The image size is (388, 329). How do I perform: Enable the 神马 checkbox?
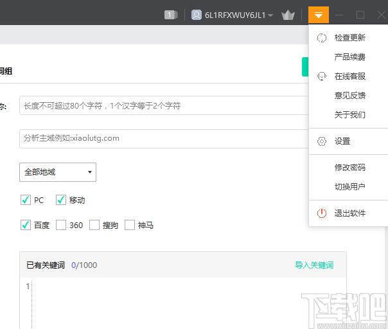click(130, 225)
